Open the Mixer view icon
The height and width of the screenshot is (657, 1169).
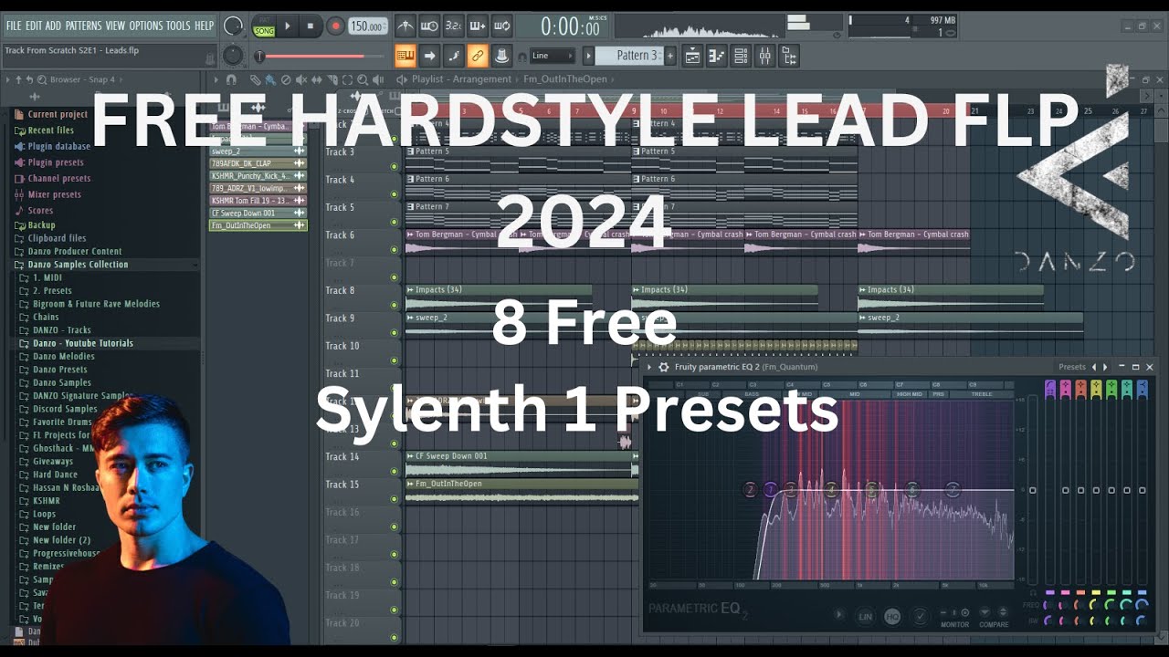(x=764, y=56)
